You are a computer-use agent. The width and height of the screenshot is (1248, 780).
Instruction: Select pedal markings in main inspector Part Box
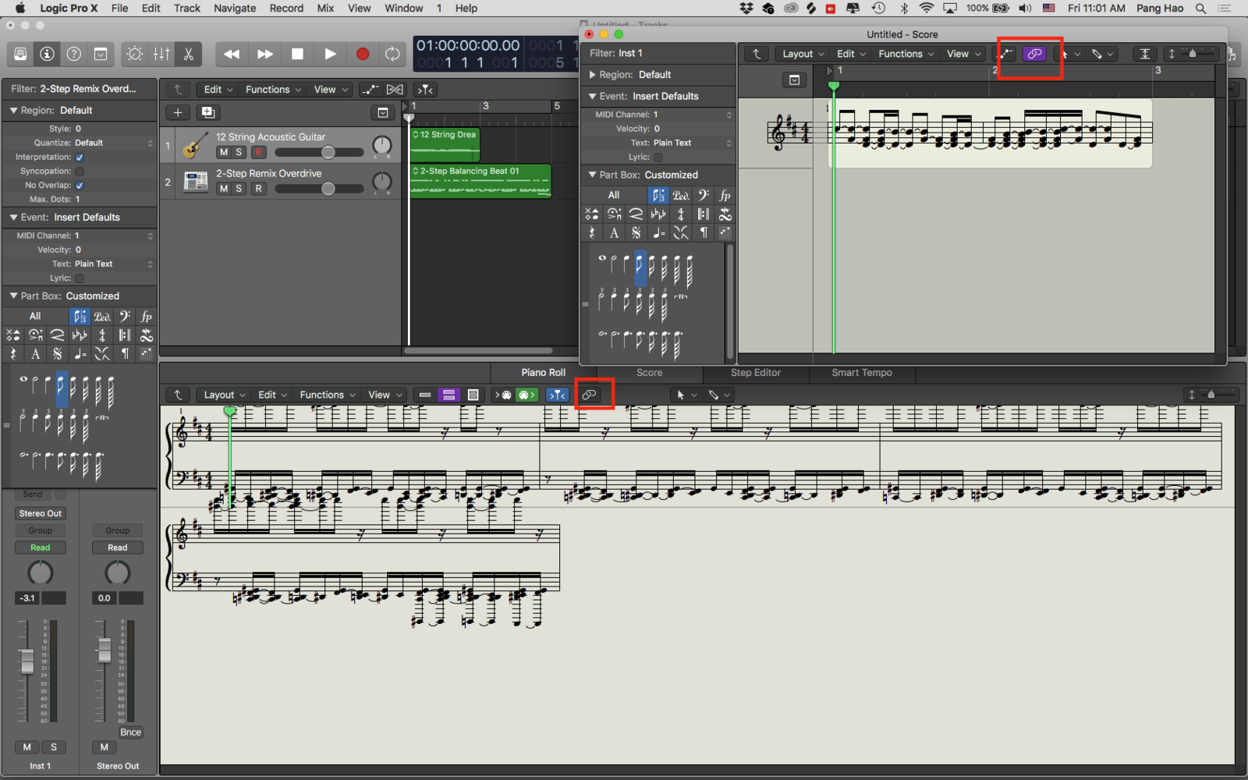point(102,316)
